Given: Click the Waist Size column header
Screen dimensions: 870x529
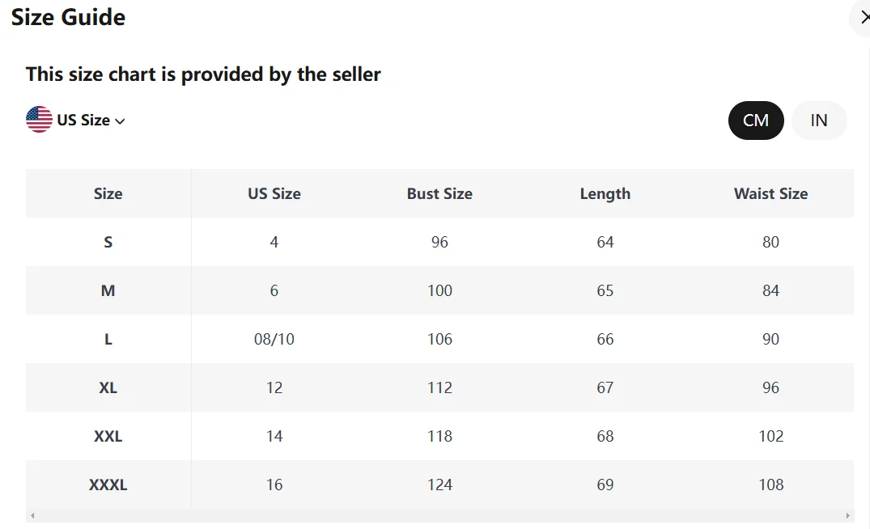Looking at the screenshot, I should point(770,193).
